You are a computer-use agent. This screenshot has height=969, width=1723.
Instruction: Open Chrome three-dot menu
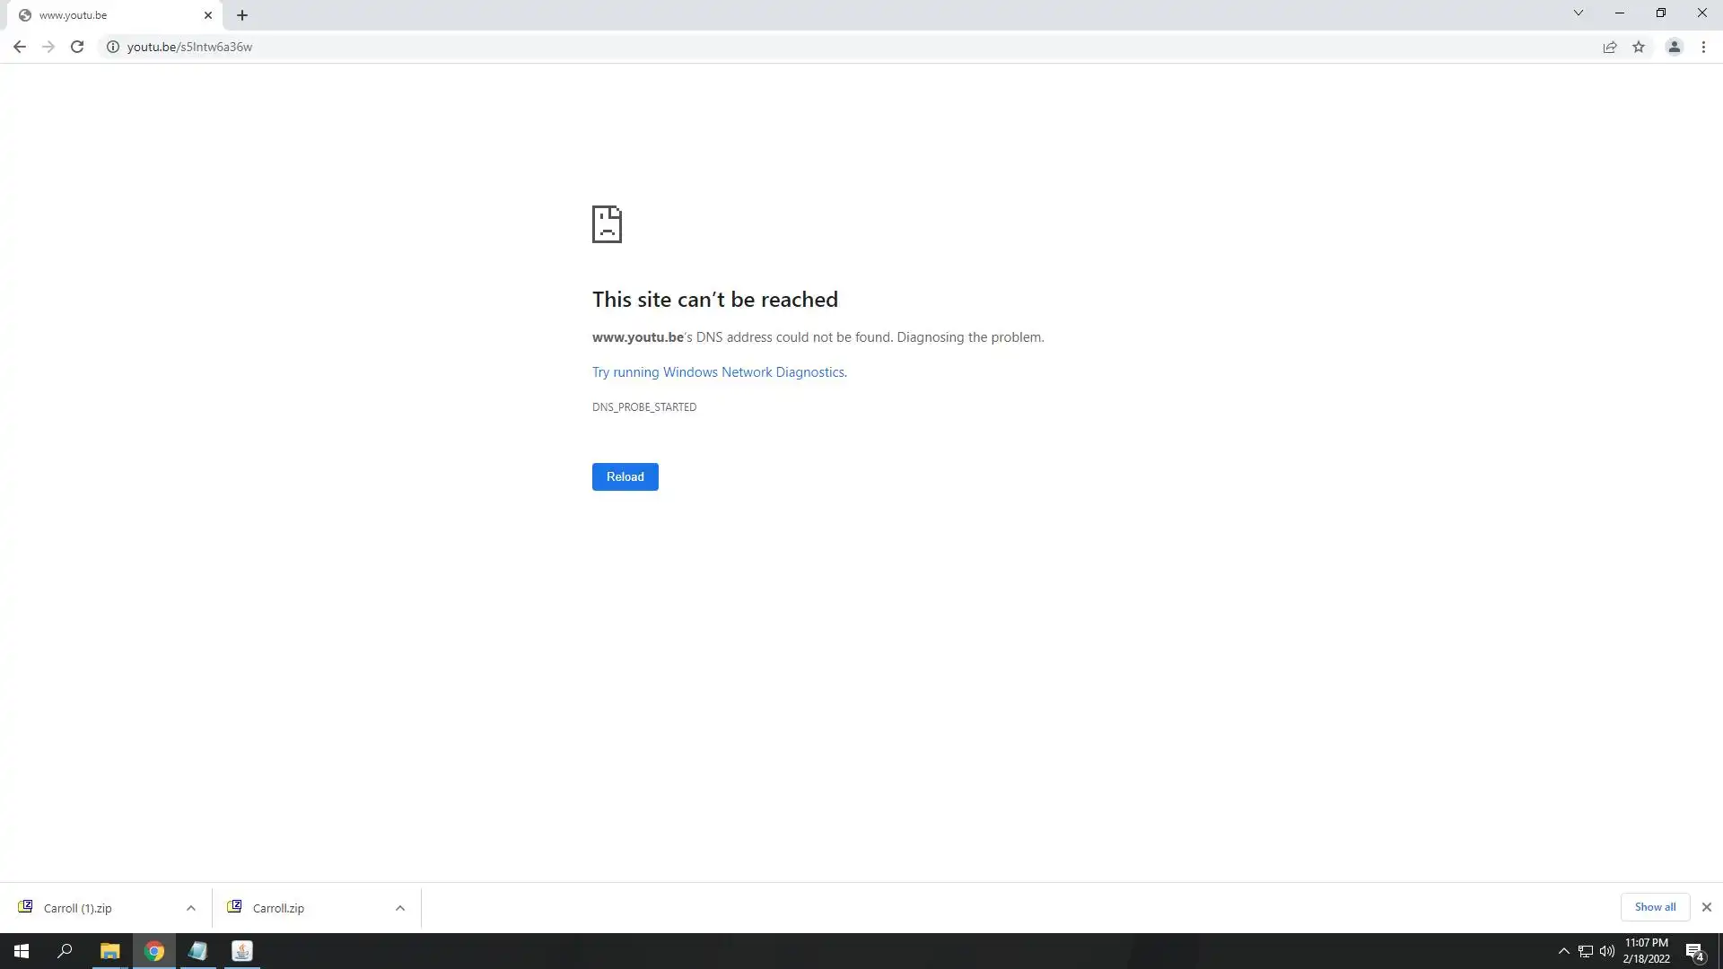(x=1703, y=47)
